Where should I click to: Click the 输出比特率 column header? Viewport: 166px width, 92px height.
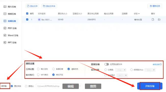click(x=109, y=14)
